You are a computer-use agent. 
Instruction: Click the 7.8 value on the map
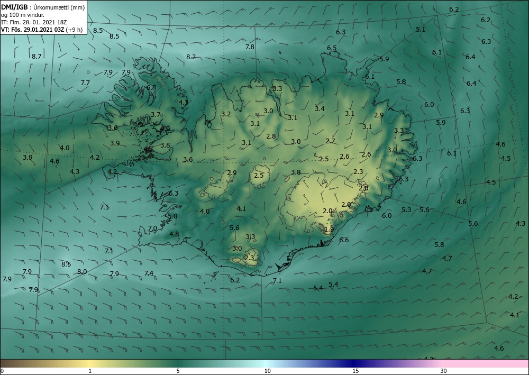[250, 47]
